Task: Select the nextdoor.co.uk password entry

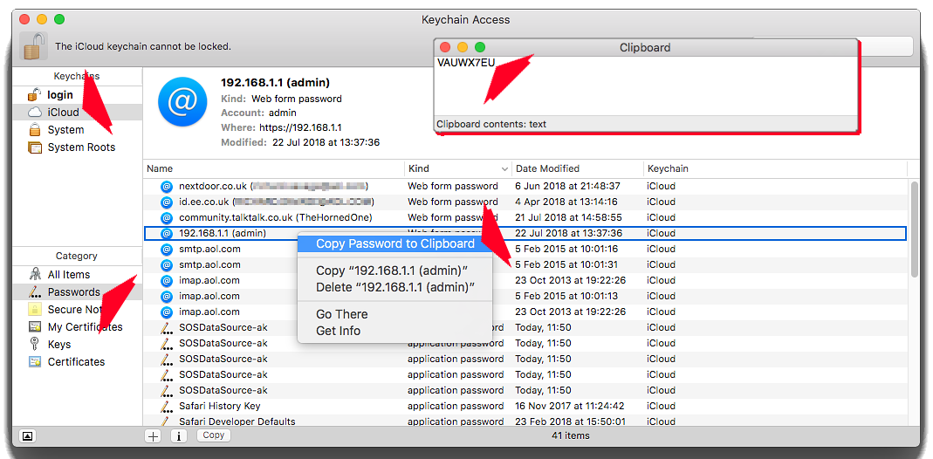Action: (x=214, y=186)
